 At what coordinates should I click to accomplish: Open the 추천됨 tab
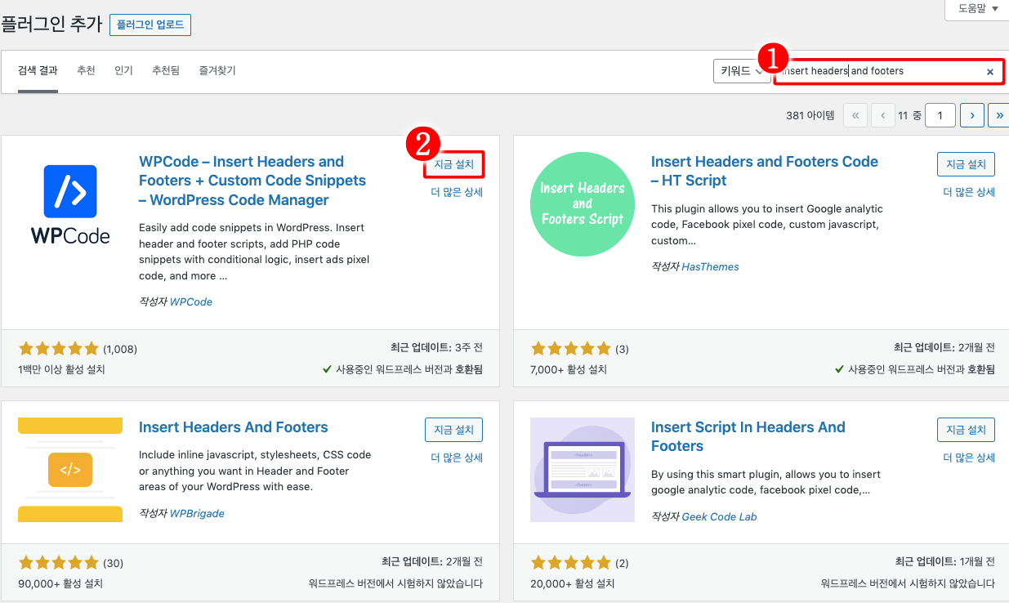coord(166,71)
